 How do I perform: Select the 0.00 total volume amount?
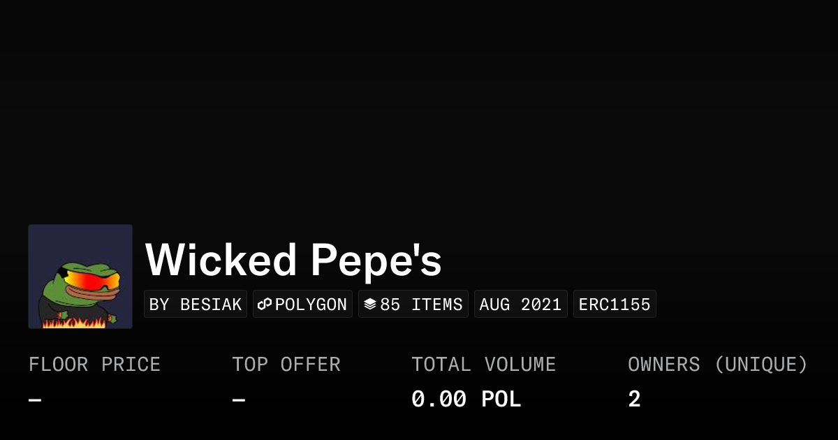point(439,399)
